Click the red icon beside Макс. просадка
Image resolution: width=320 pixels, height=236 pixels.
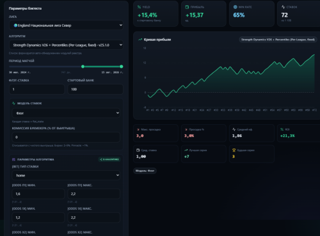point(138,129)
